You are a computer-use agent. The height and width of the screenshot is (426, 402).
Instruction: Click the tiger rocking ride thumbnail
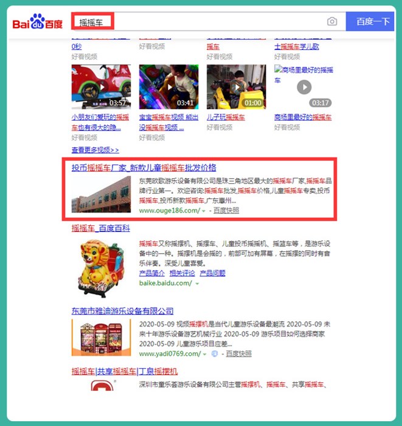coord(101,268)
